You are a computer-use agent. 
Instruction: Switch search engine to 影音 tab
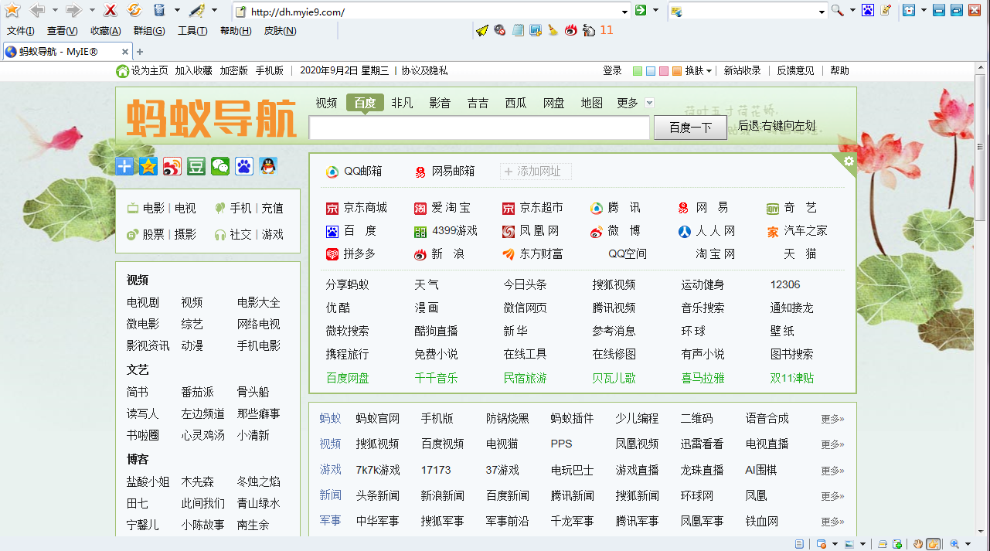pyautogui.click(x=440, y=103)
